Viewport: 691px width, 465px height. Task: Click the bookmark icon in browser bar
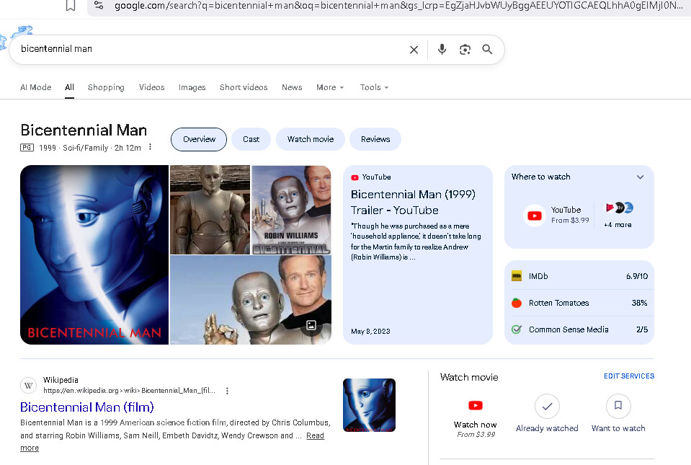click(71, 6)
